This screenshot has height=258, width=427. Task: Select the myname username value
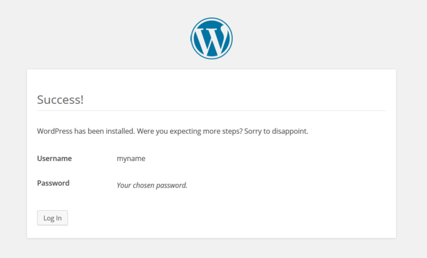coord(131,158)
